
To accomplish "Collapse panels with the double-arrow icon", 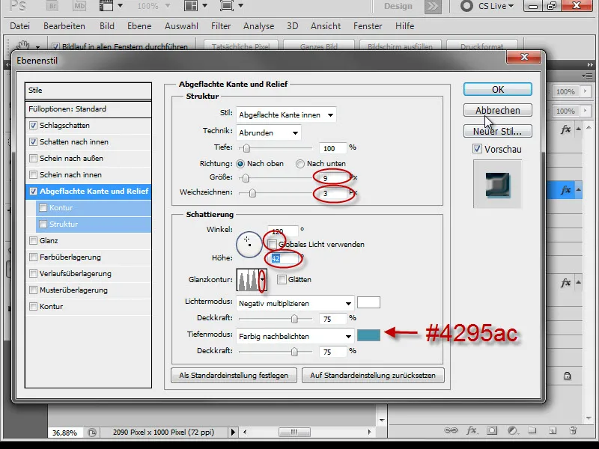I will 590,65.
